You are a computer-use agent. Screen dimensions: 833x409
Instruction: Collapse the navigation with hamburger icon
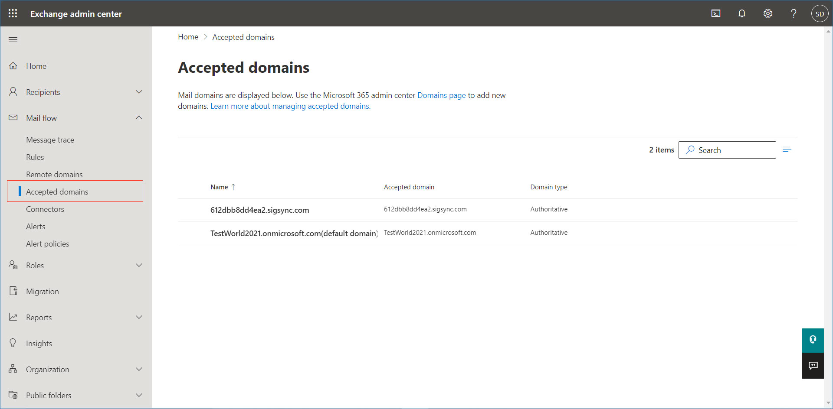click(13, 40)
